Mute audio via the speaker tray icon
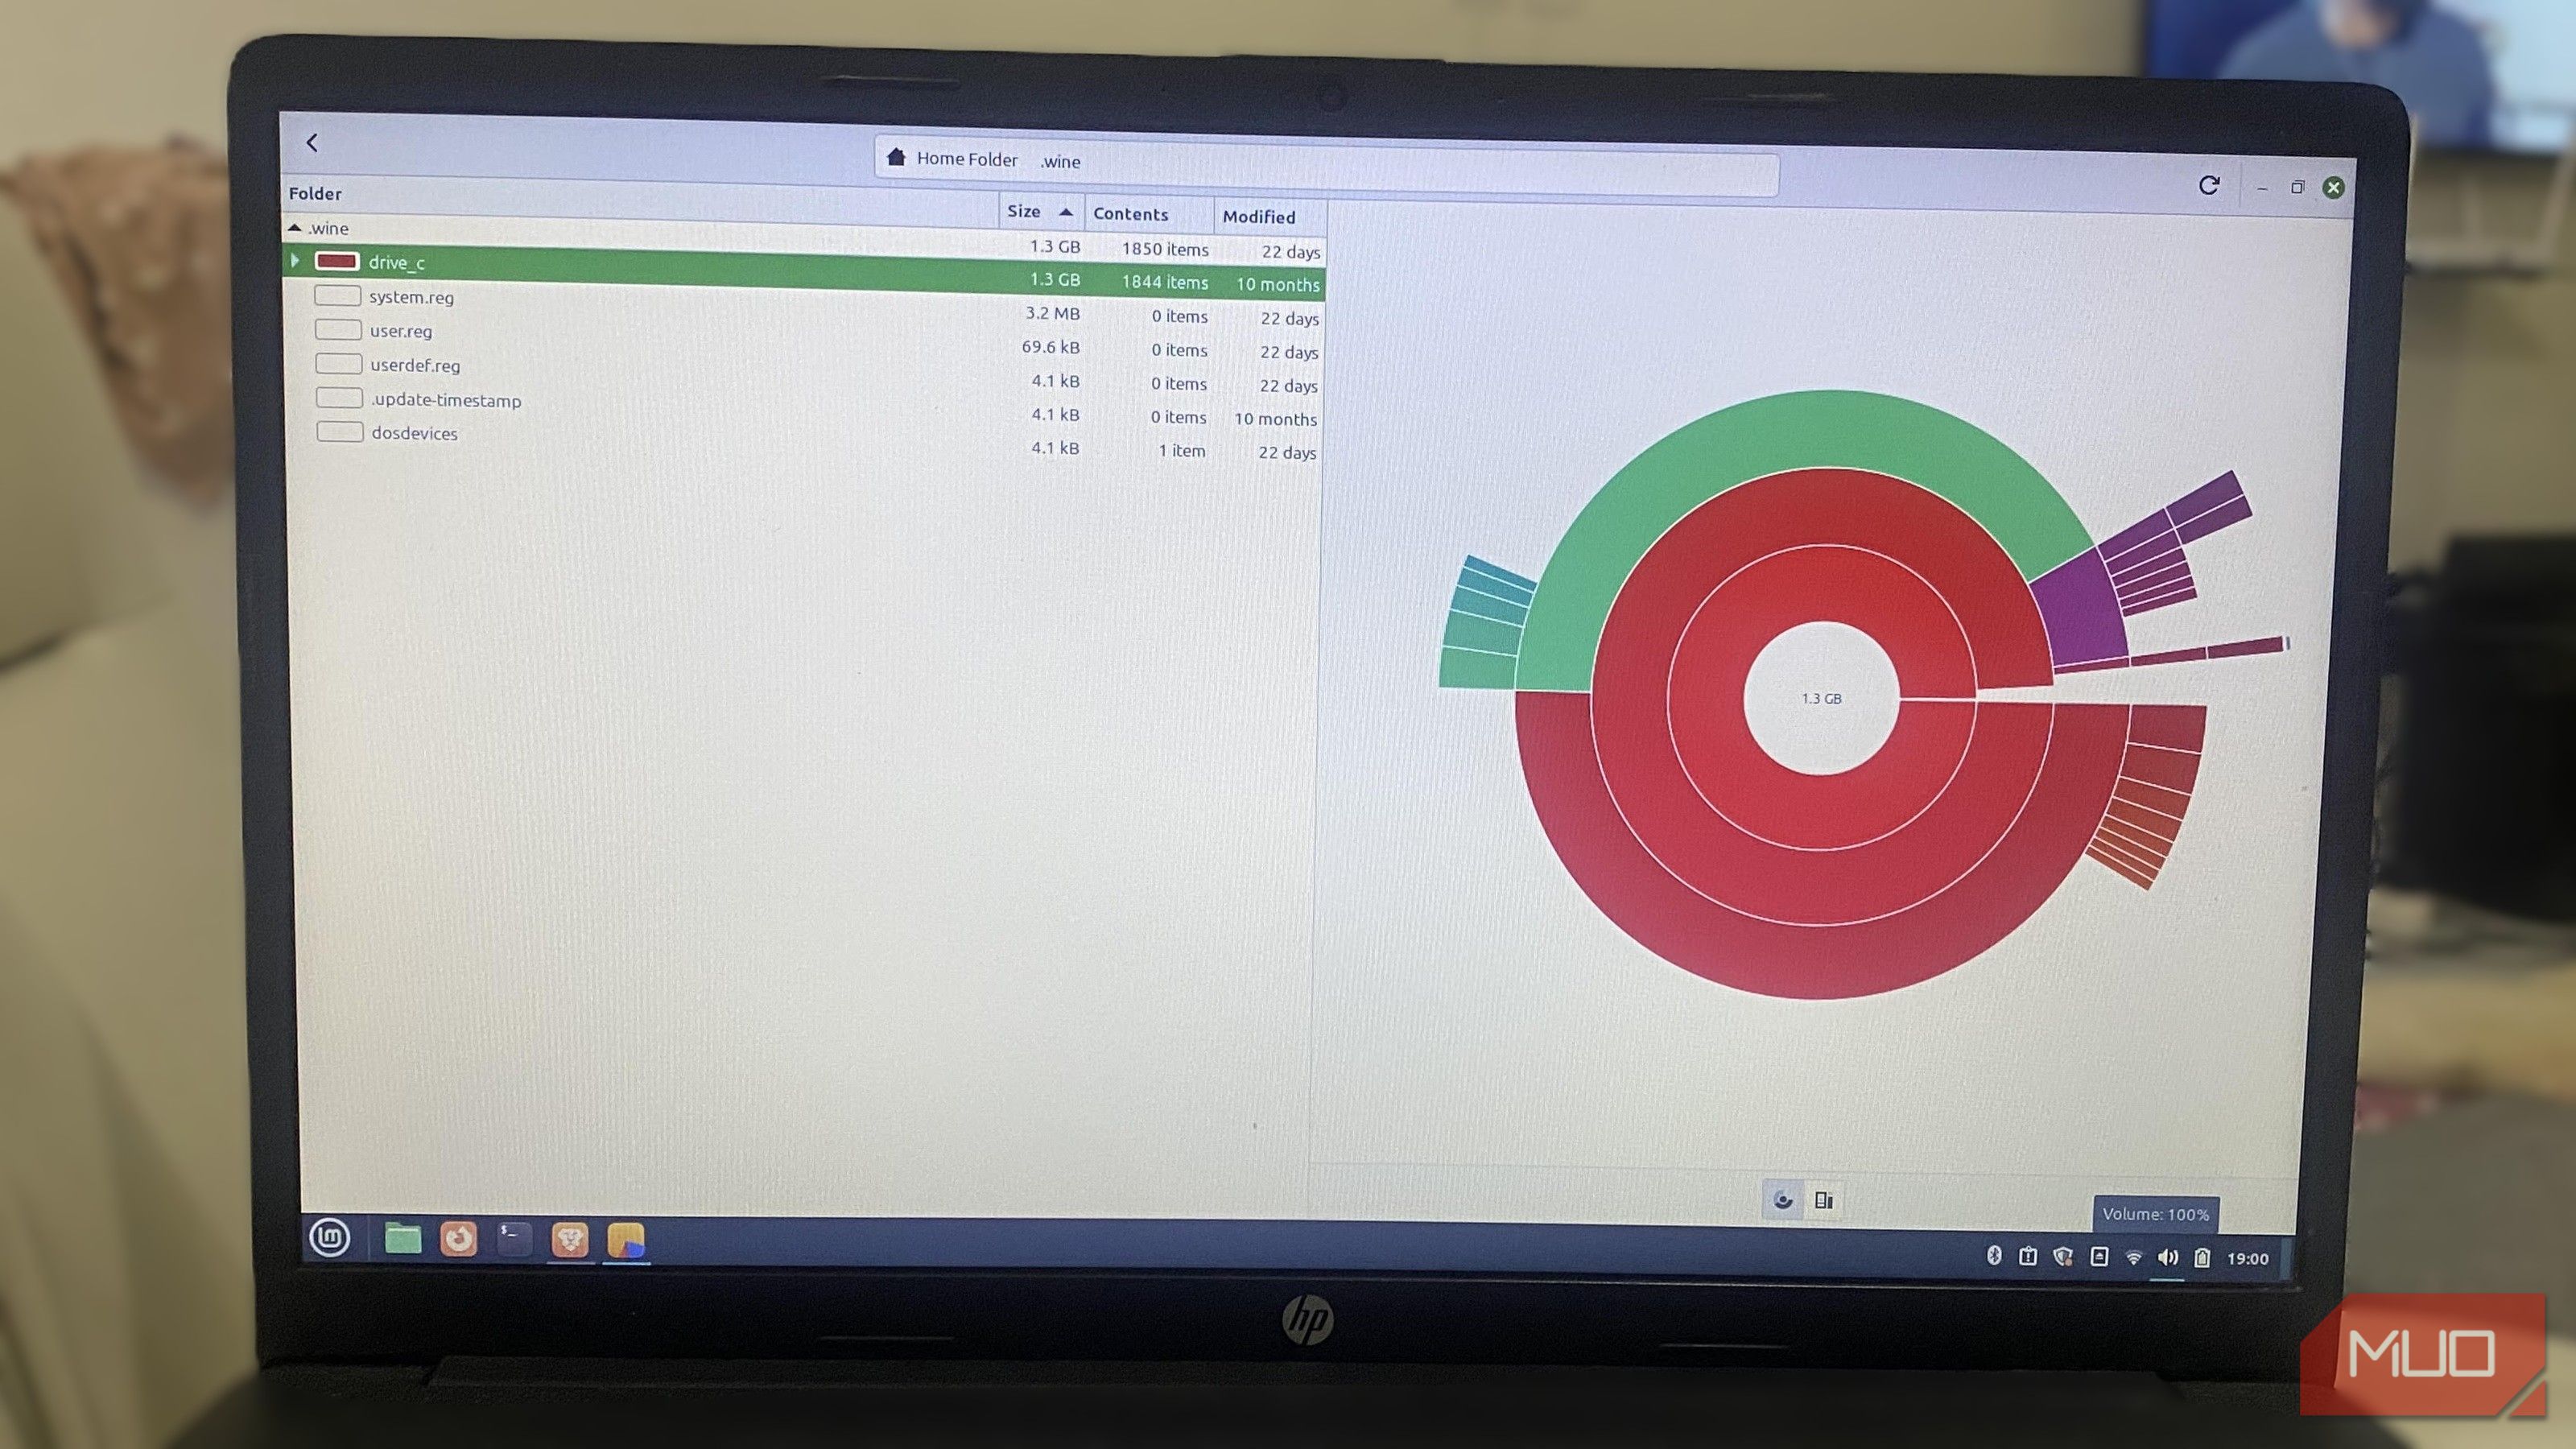The image size is (2576, 1449). tap(2167, 1258)
